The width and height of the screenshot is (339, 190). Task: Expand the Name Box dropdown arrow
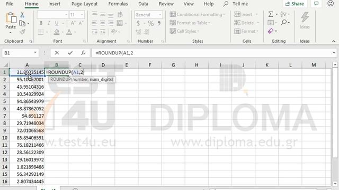point(35,53)
